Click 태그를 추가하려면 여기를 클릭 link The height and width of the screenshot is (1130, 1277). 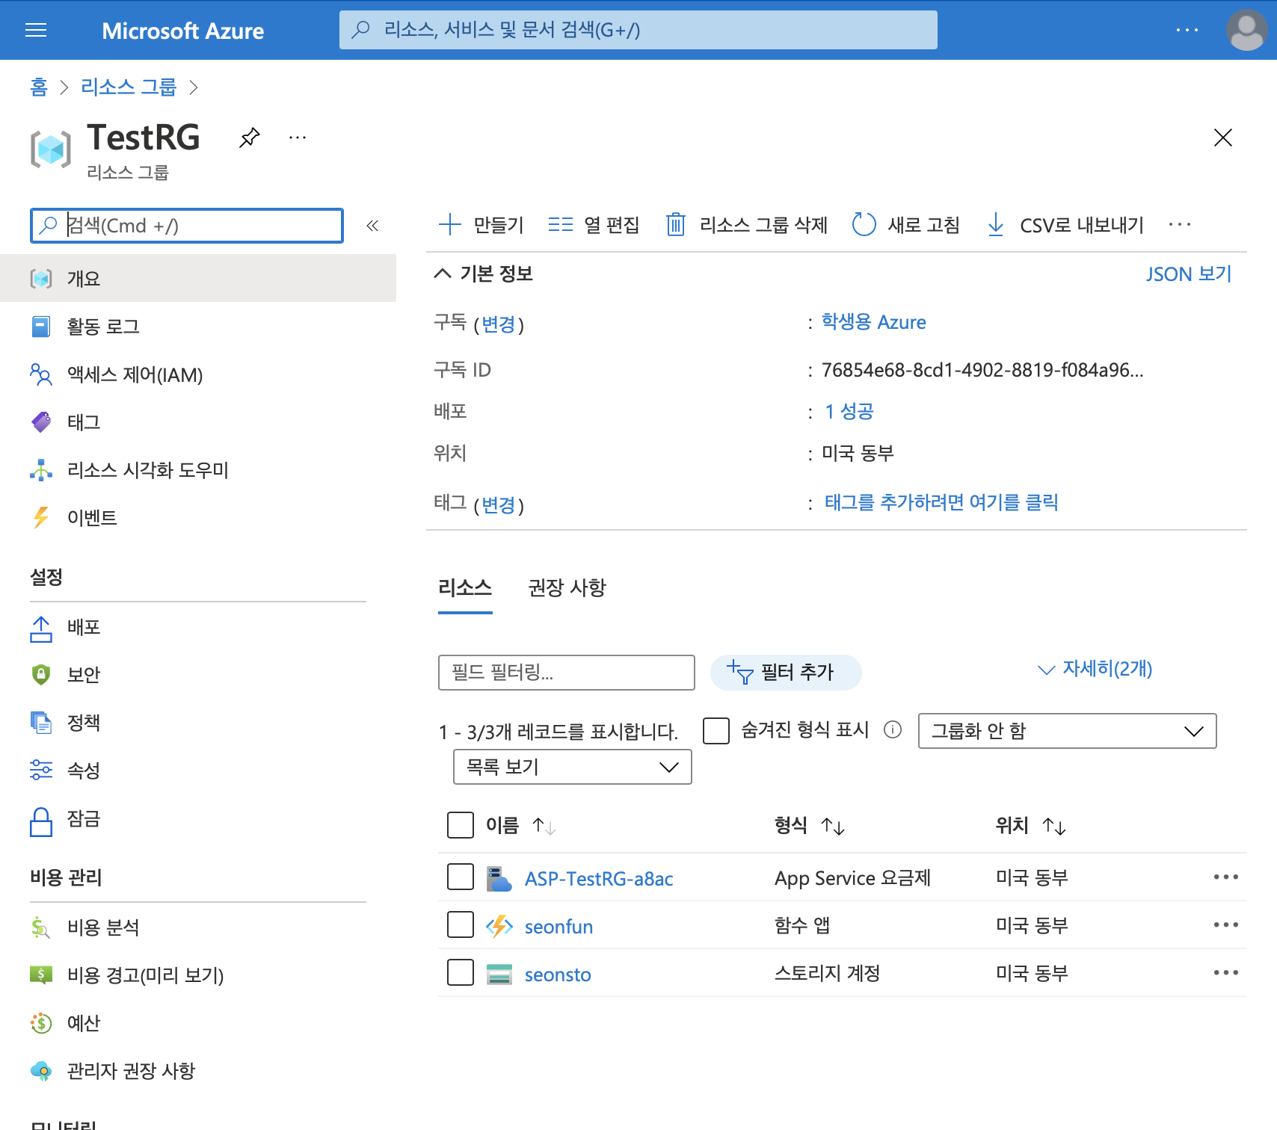coord(941,502)
